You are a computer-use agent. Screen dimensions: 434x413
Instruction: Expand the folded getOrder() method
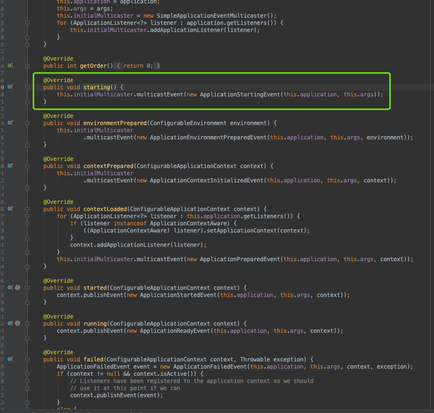[x=28, y=65]
